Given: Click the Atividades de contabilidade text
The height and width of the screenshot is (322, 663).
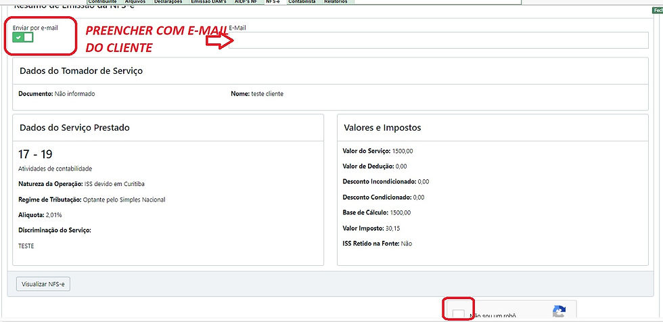Looking at the screenshot, I should (x=55, y=168).
